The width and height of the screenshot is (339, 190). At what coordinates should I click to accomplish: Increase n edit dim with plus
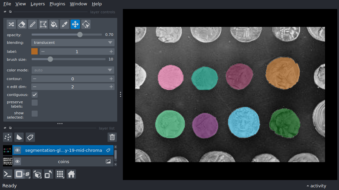click(x=111, y=87)
